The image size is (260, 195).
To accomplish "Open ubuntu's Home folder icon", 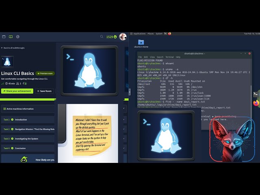I will point(141,43).
